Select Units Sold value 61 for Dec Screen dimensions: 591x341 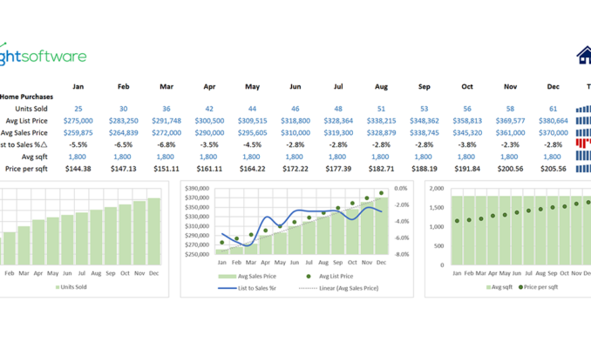coord(553,109)
